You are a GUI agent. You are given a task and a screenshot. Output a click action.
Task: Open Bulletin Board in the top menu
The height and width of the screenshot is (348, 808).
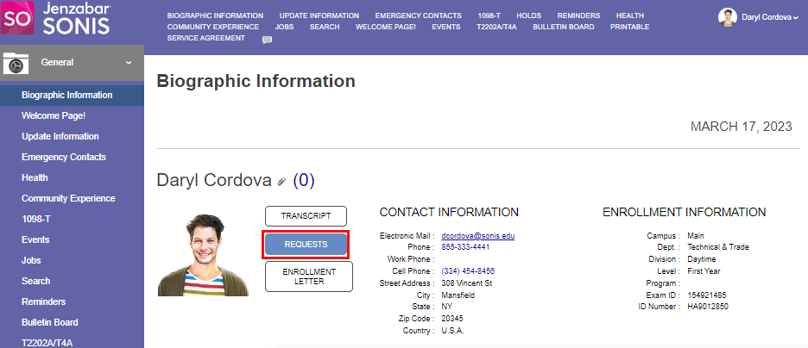[563, 27]
